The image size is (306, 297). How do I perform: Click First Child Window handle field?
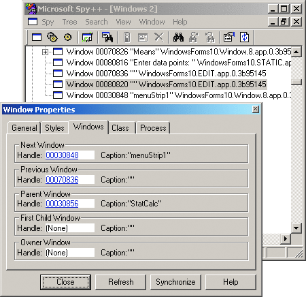(x=70, y=228)
